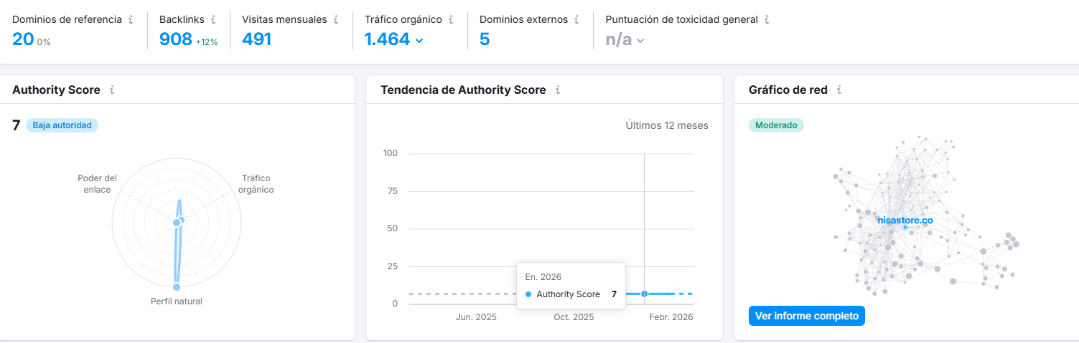Viewport: 1079px width, 343px height.
Task: Select the Moderado network graph badge
Action: [x=776, y=125]
